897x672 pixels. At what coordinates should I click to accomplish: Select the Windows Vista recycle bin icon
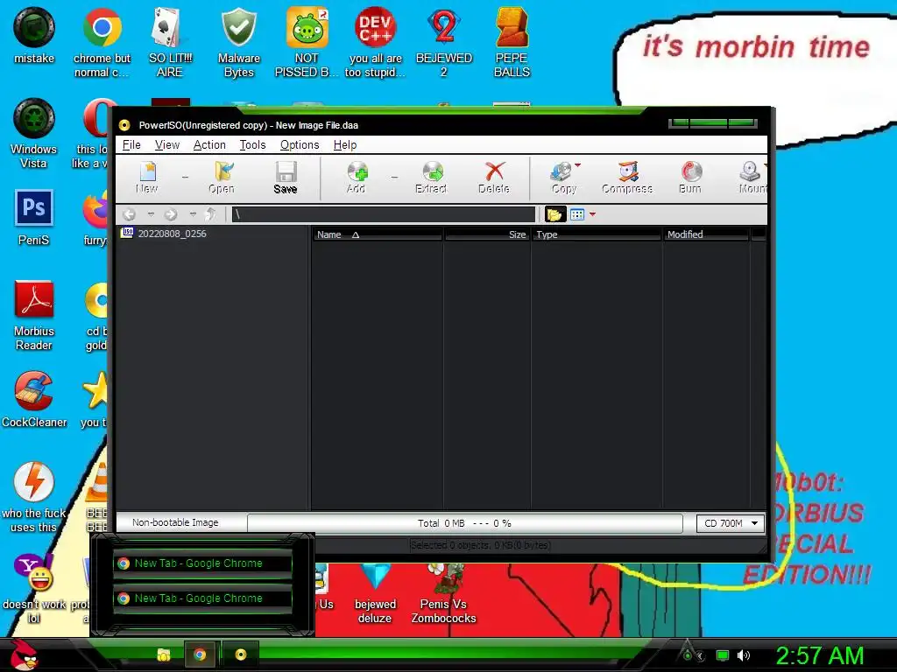(34, 134)
